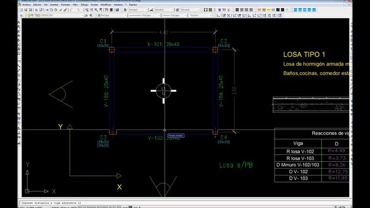Click the Losa s/PB label
Viewport: 370px width, 208px height.
click(236, 165)
